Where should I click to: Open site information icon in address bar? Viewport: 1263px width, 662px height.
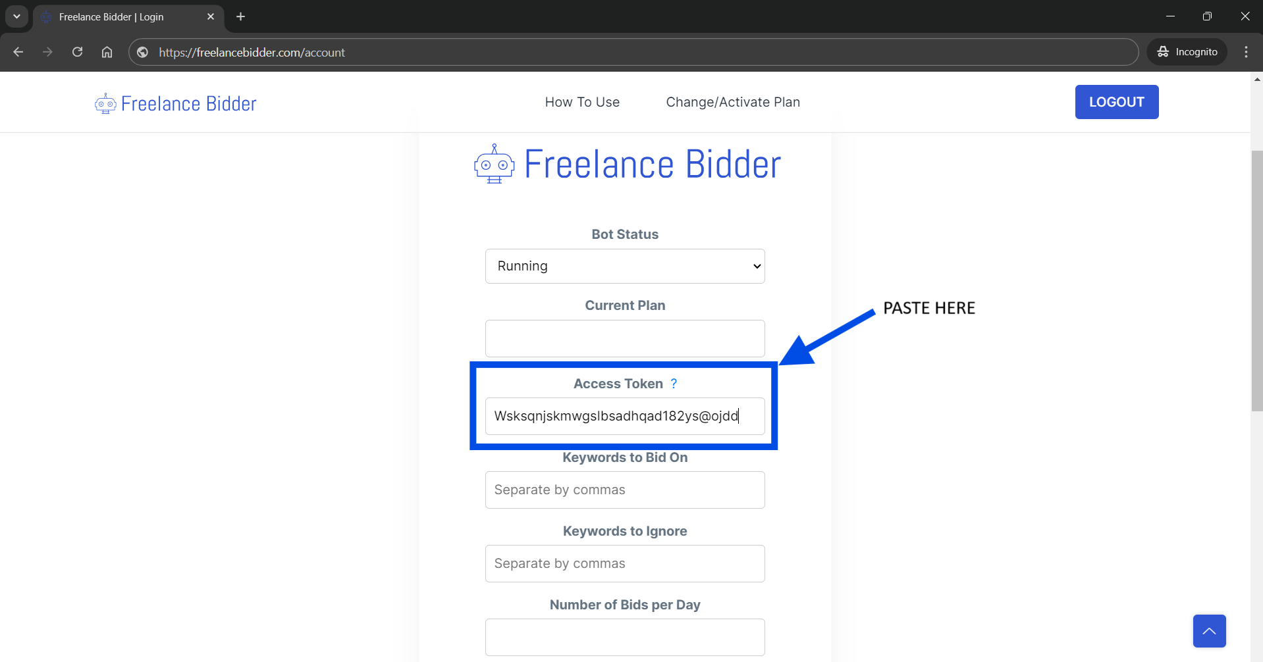coord(142,52)
